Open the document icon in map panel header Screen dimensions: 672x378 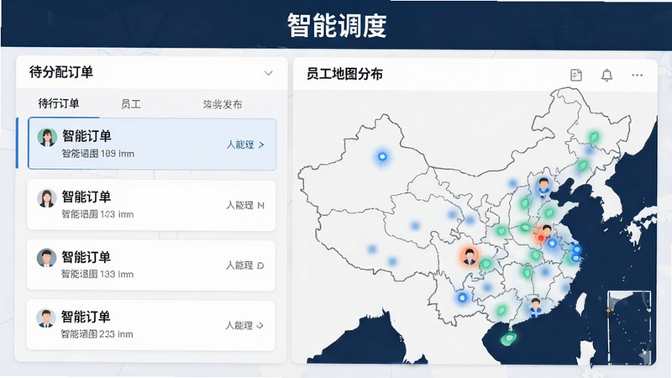coord(576,75)
